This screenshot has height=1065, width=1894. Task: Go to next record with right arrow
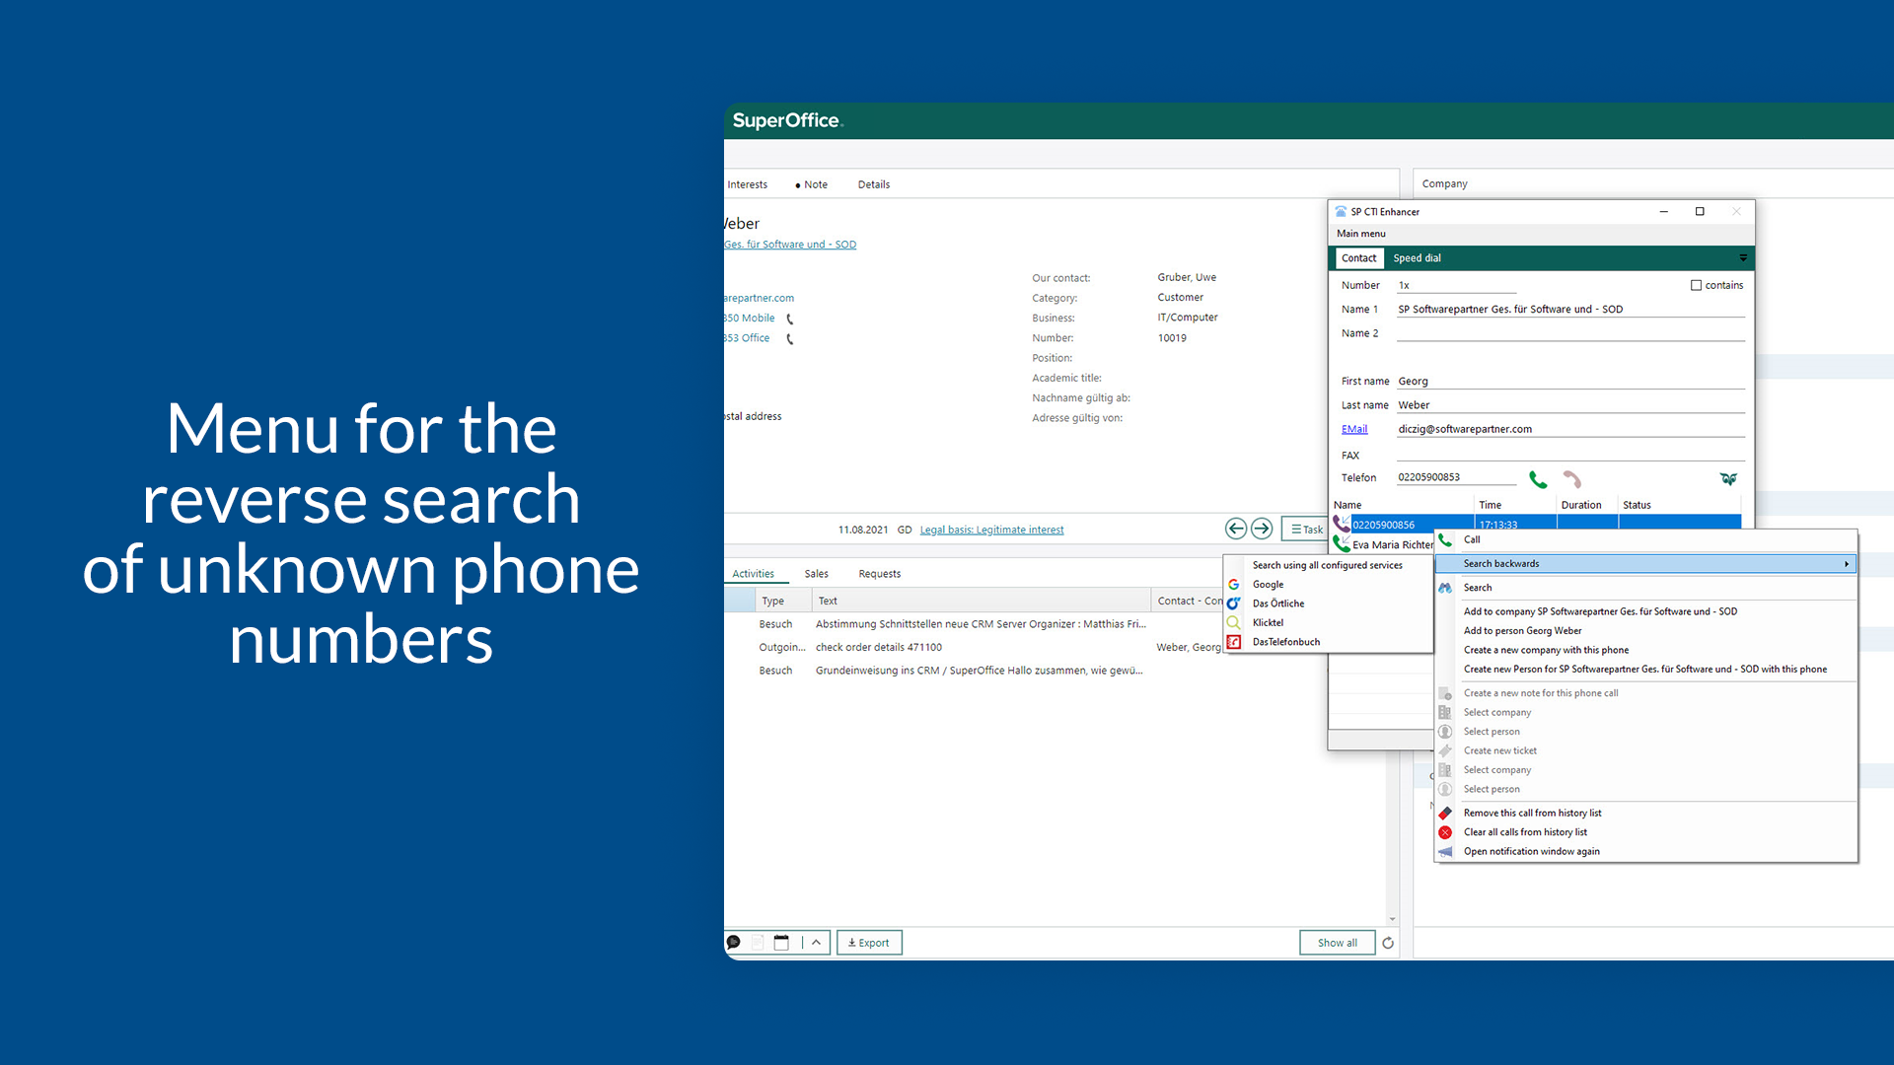click(1262, 529)
